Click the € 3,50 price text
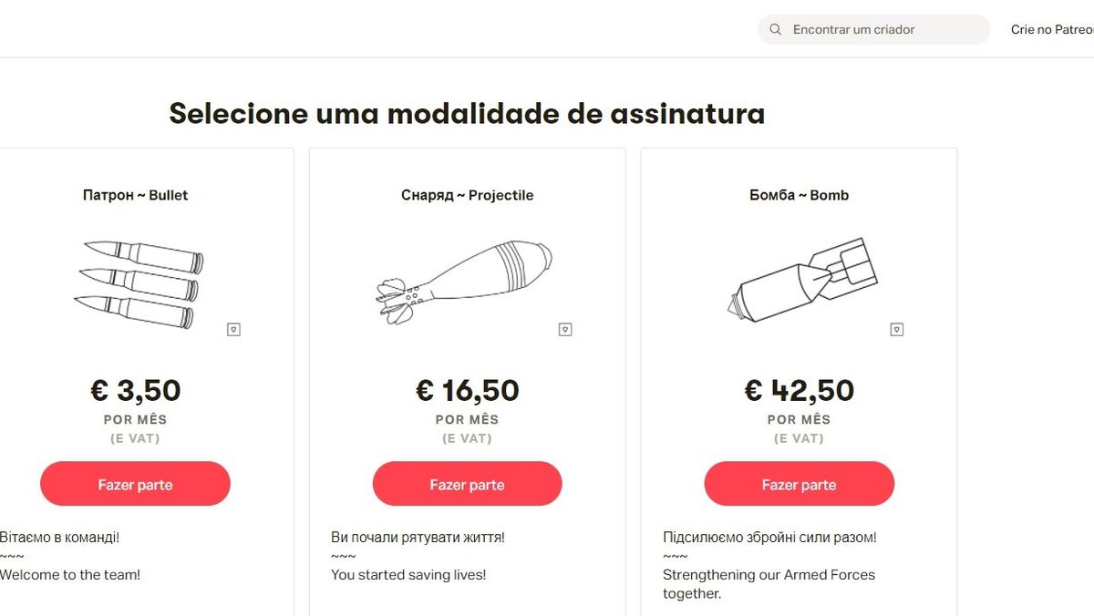The height and width of the screenshot is (616, 1094). [135, 390]
